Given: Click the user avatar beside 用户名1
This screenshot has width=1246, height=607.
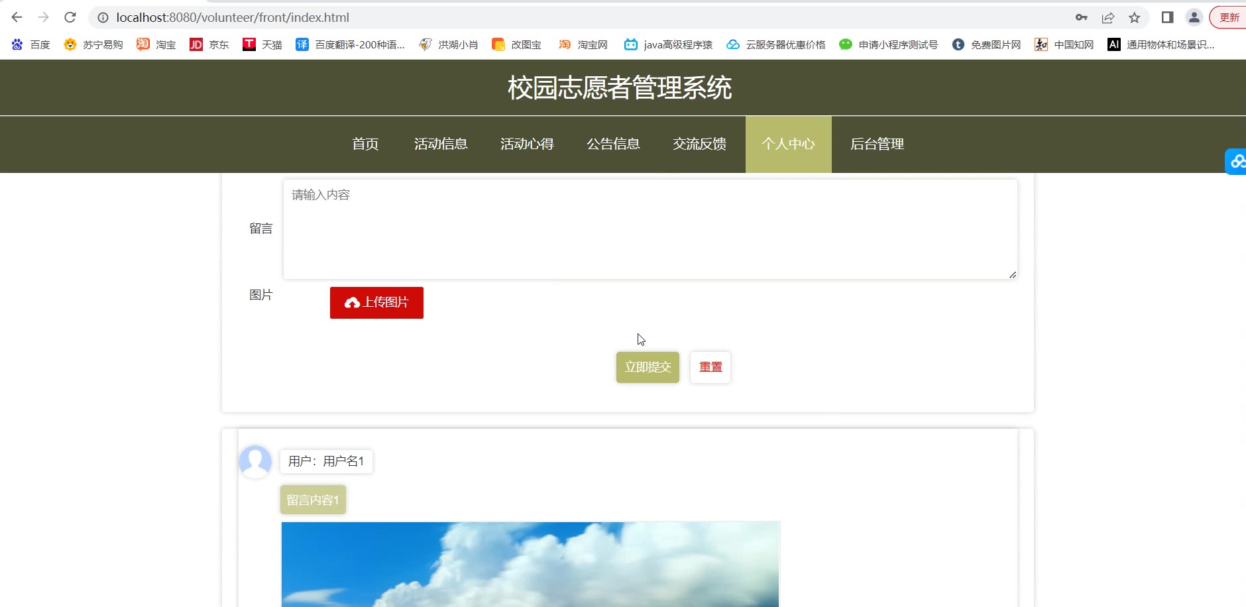Looking at the screenshot, I should tap(255, 461).
